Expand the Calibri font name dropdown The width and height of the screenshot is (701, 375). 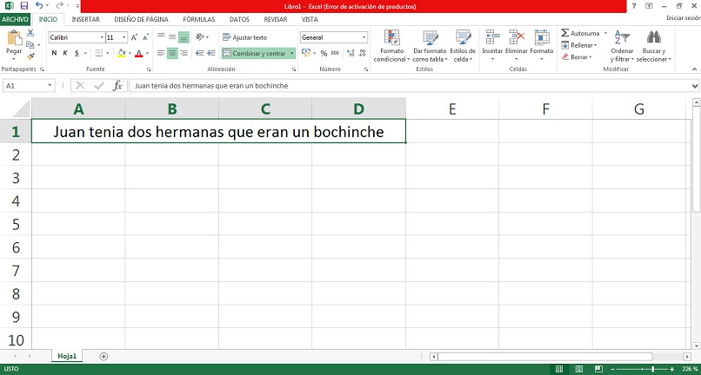102,37
